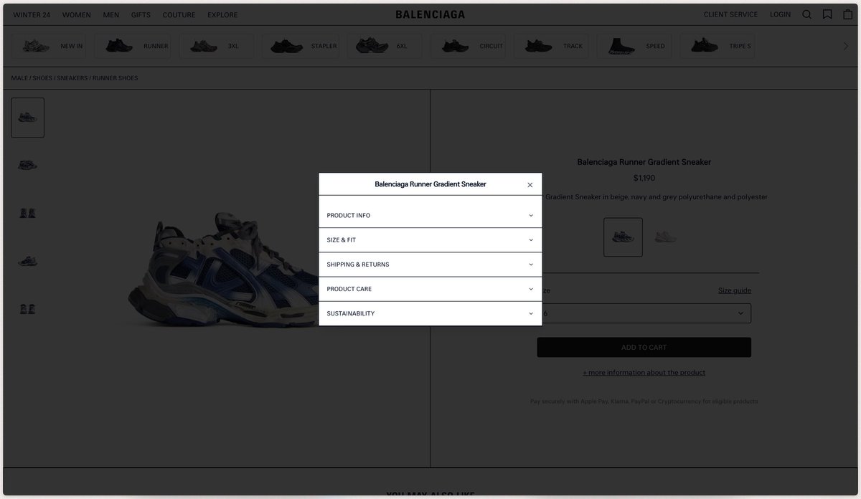
Task: Open the search magnifier icon
Action: point(806,14)
